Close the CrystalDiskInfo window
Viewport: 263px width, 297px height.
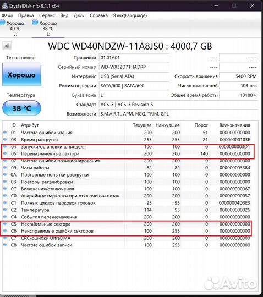tap(252, 5)
